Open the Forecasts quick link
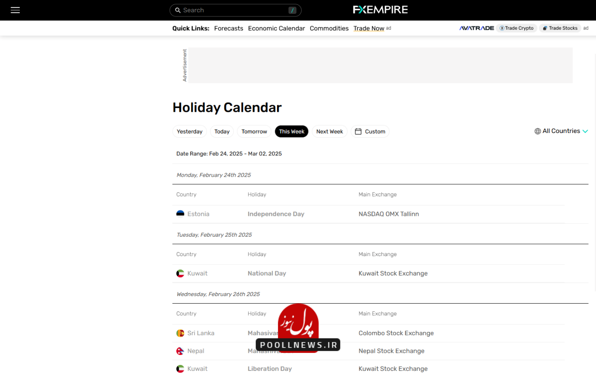 [x=229, y=28]
